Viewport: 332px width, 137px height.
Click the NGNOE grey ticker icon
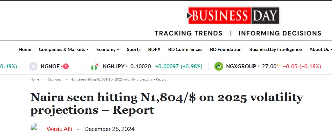33,66
